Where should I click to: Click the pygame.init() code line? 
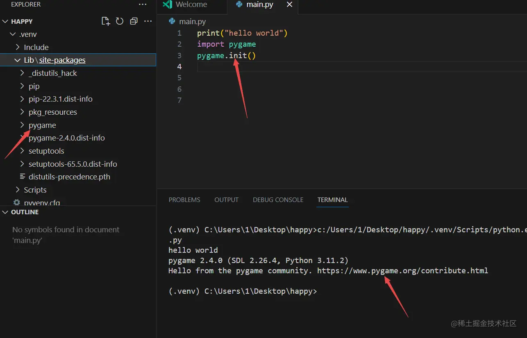tap(226, 55)
